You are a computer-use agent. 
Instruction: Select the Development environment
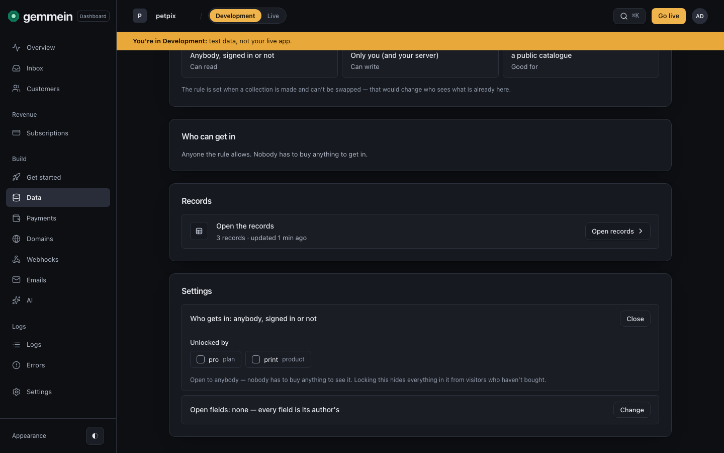pyautogui.click(x=235, y=16)
